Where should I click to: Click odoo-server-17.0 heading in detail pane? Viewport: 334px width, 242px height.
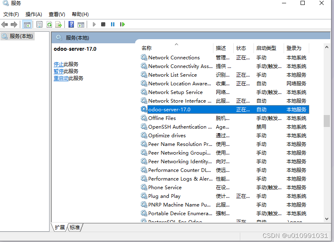click(75, 49)
